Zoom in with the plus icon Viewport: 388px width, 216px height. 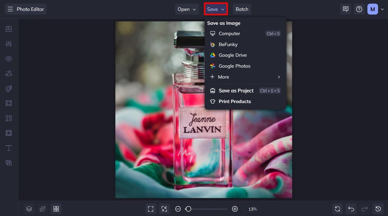click(x=235, y=209)
